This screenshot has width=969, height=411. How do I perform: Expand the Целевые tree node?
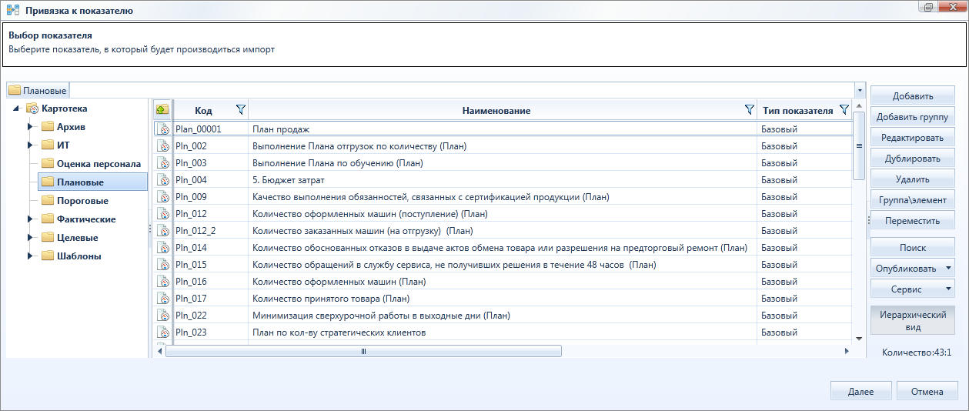[31, 237]
